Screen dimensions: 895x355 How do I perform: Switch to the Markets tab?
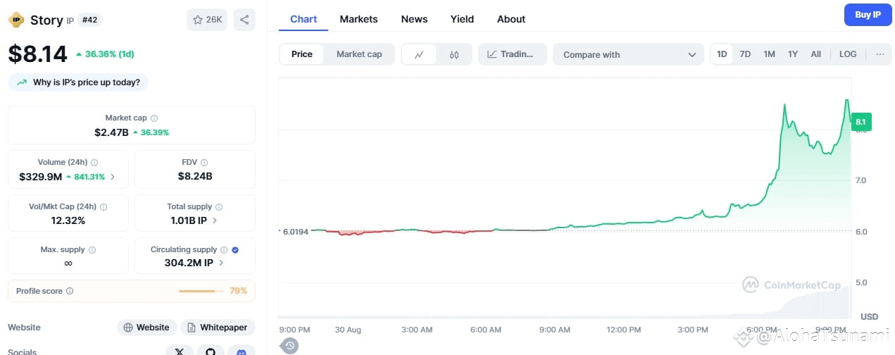[x=358, y=19]
